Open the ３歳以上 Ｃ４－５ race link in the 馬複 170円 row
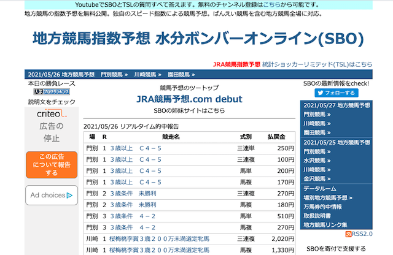 tap(136, 182)
